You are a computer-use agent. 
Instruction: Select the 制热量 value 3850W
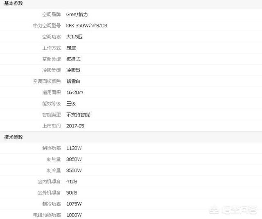click(x=74, y=159)
